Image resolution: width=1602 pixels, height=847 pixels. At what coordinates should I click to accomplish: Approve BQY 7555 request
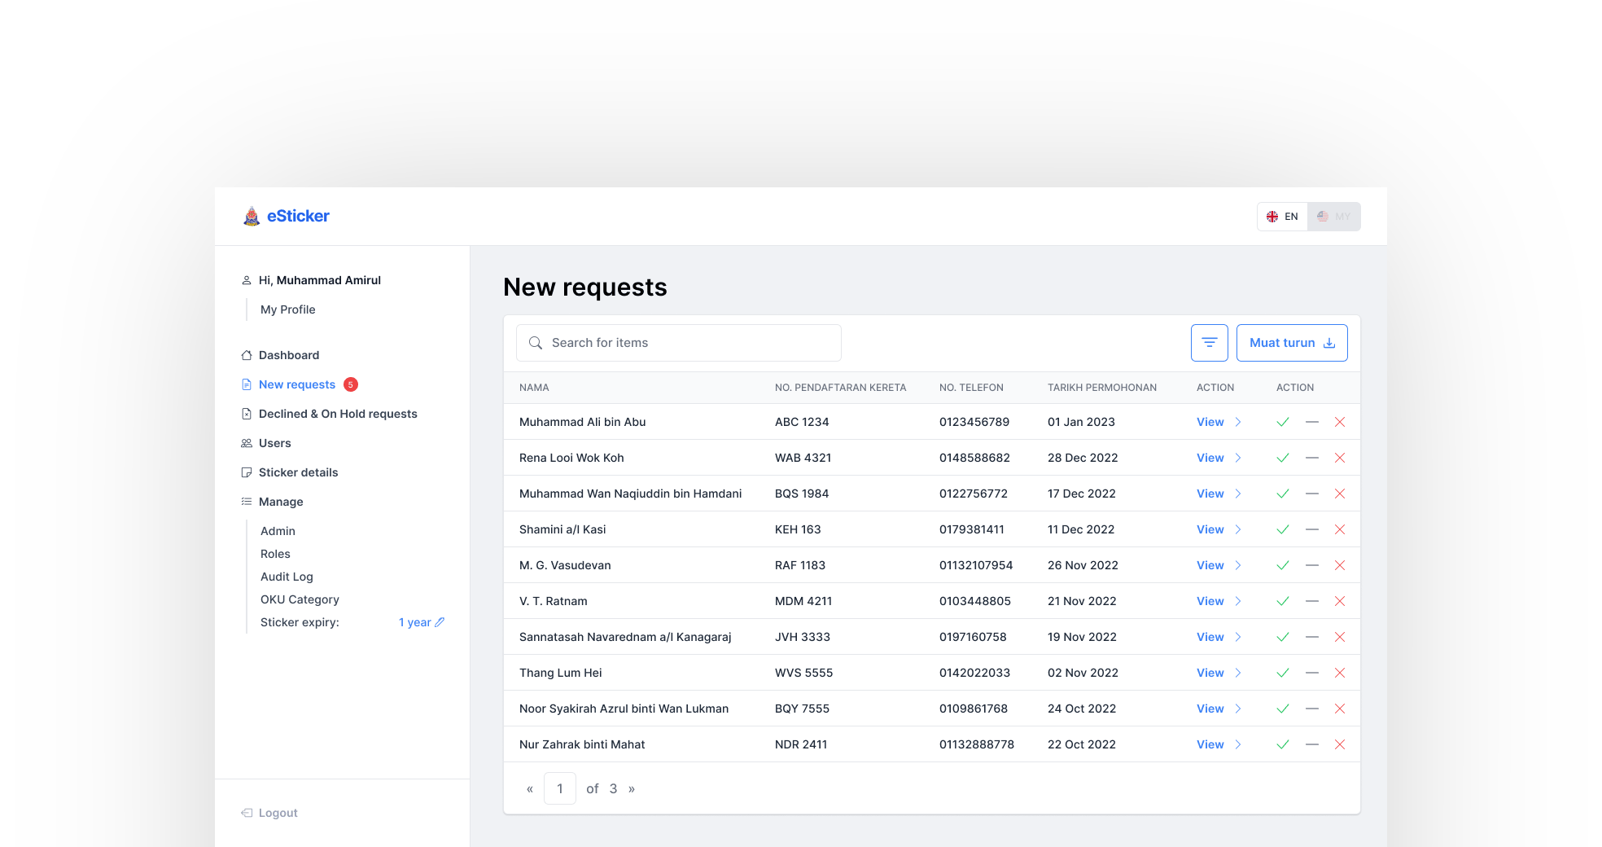pyautogui.click(x=1283, y=709)
